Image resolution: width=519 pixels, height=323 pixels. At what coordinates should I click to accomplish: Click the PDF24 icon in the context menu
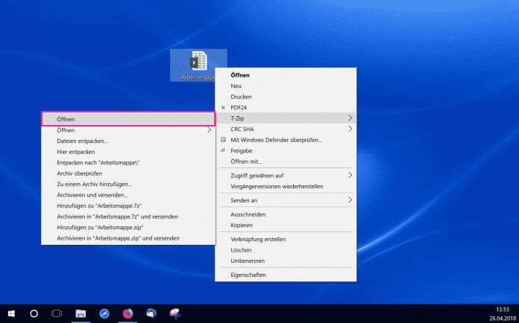coord(222,107)
